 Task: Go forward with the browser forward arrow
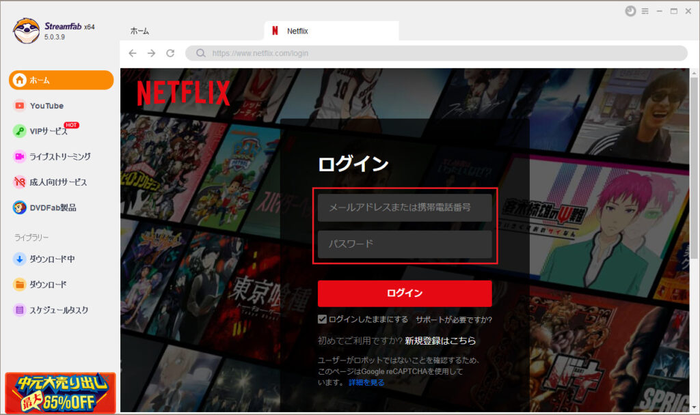[x=151, y=53]
